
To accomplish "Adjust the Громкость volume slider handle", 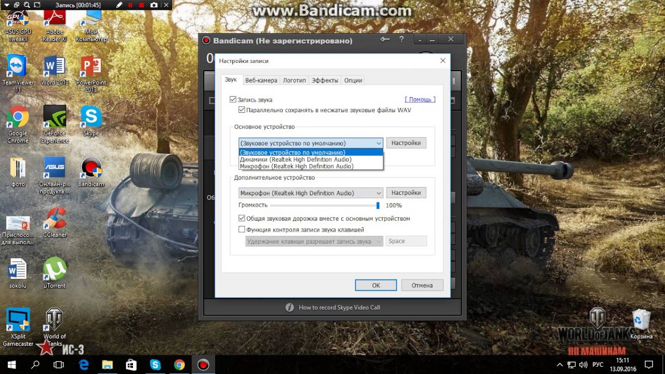I will pos(378,205).
